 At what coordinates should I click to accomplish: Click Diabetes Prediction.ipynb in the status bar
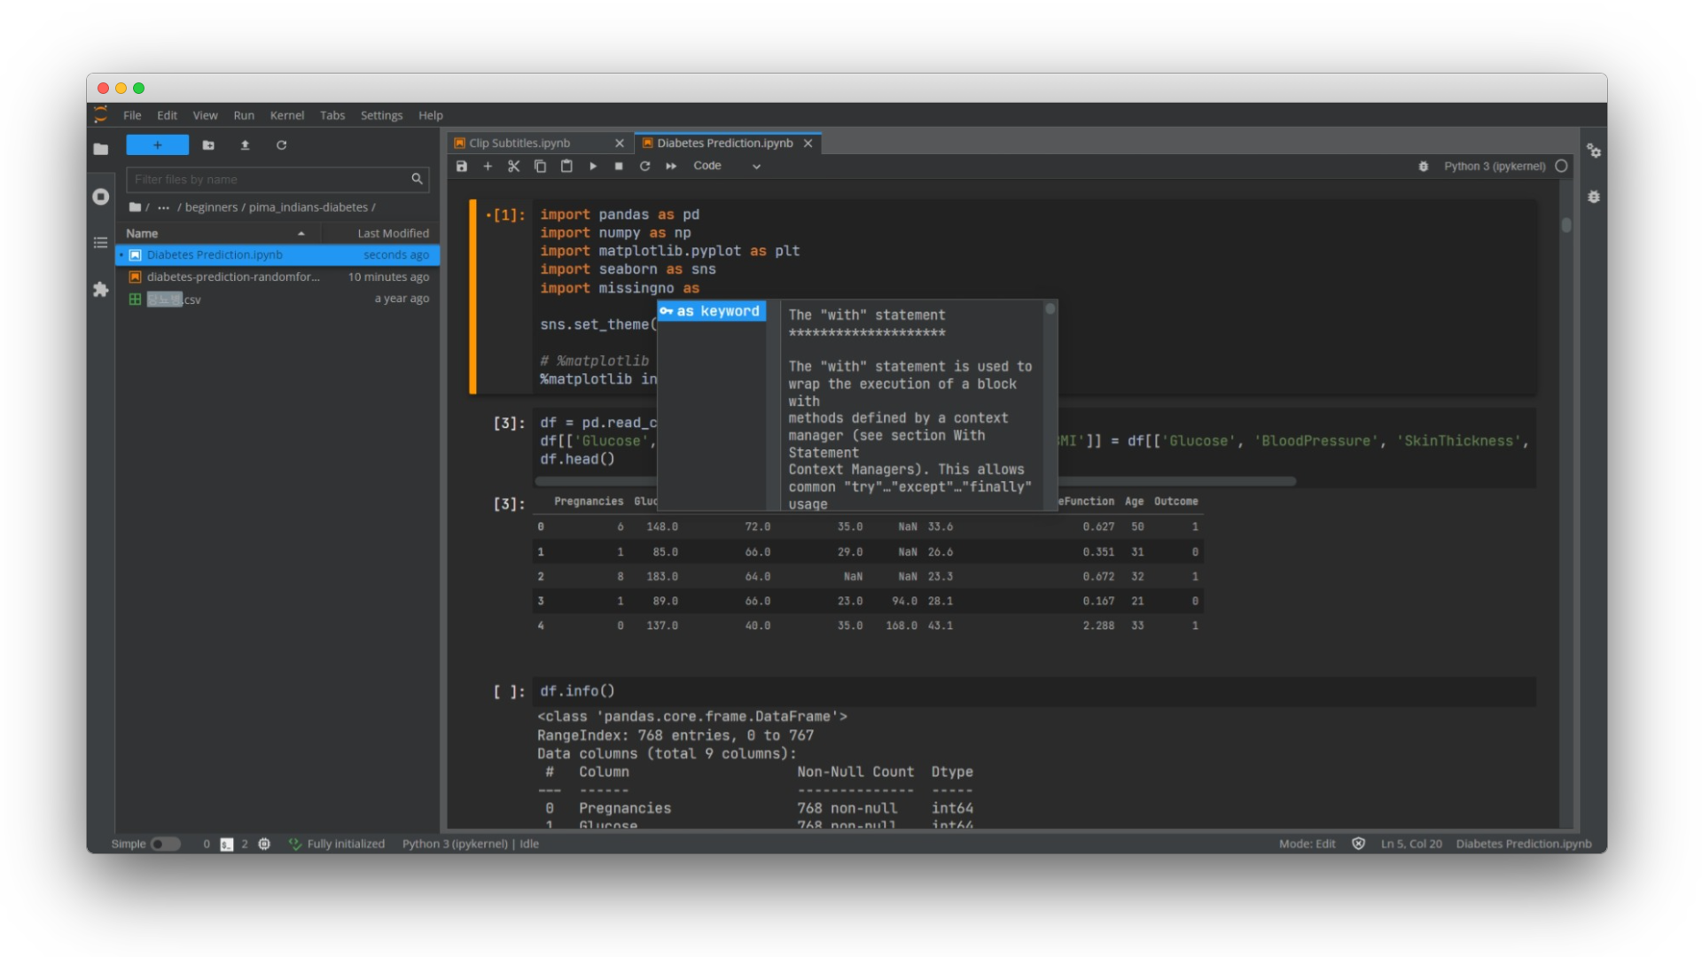tap(1524, 844)
